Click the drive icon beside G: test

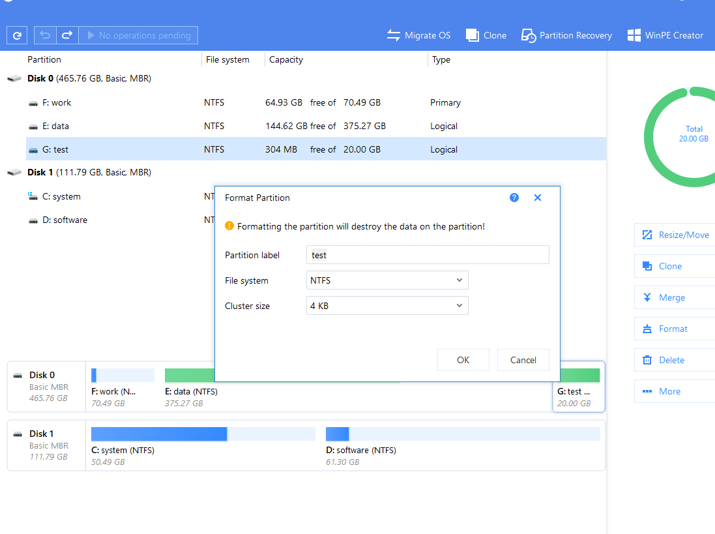(33, 149)
